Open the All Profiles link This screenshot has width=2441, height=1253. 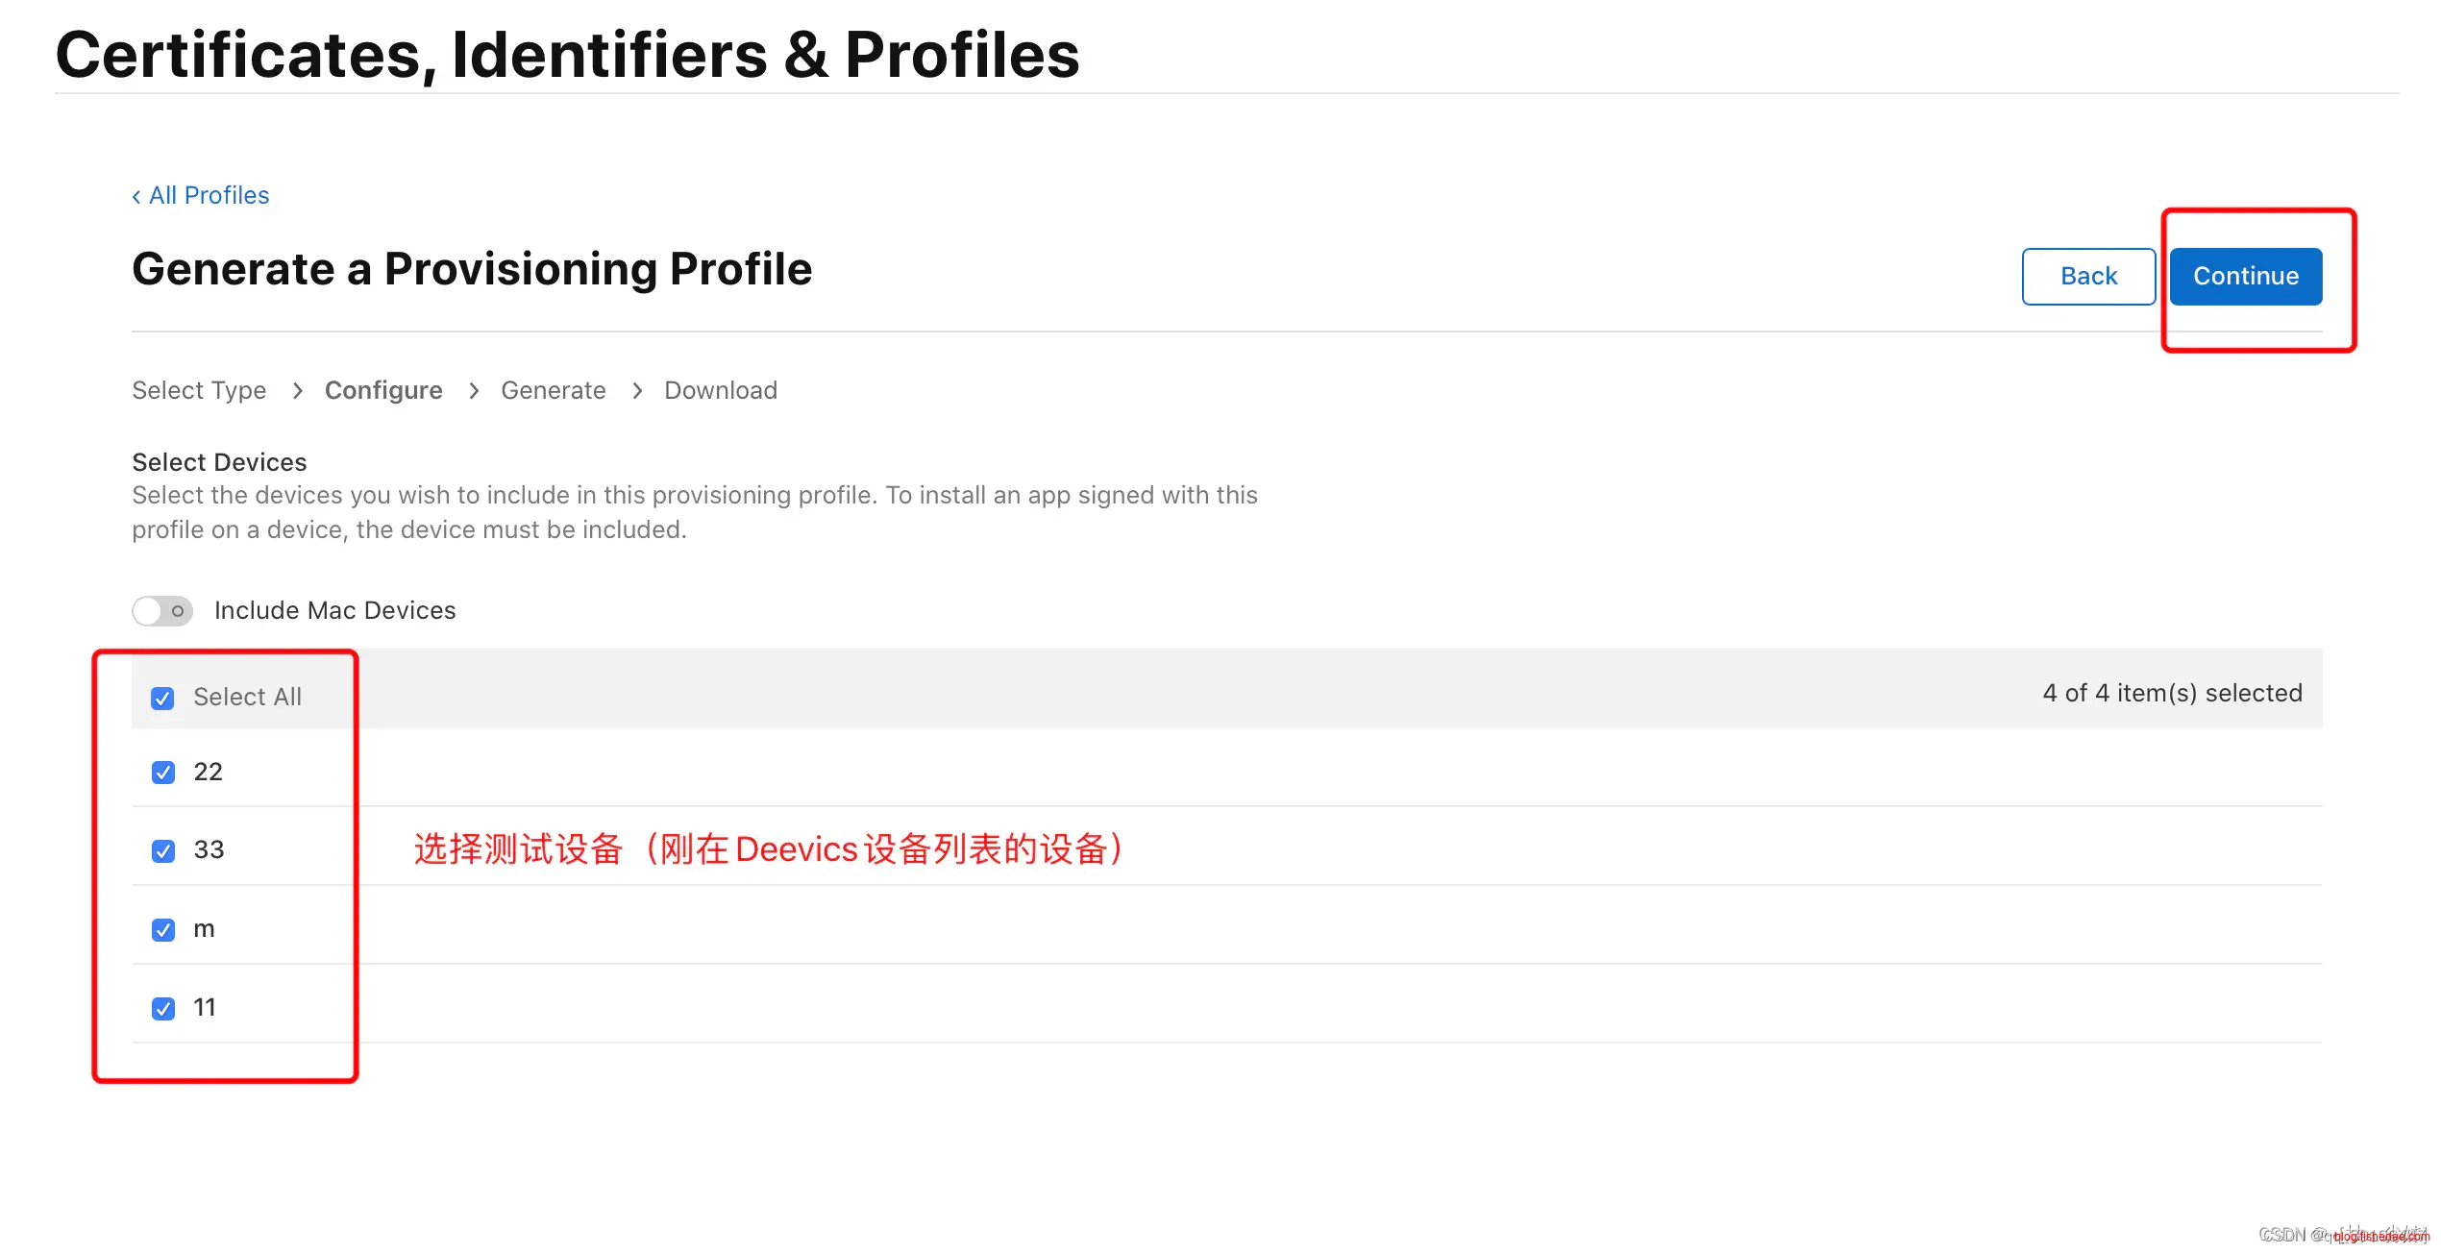tap(209, 195)
